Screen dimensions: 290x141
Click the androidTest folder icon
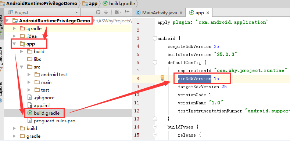tap(37, 74)
